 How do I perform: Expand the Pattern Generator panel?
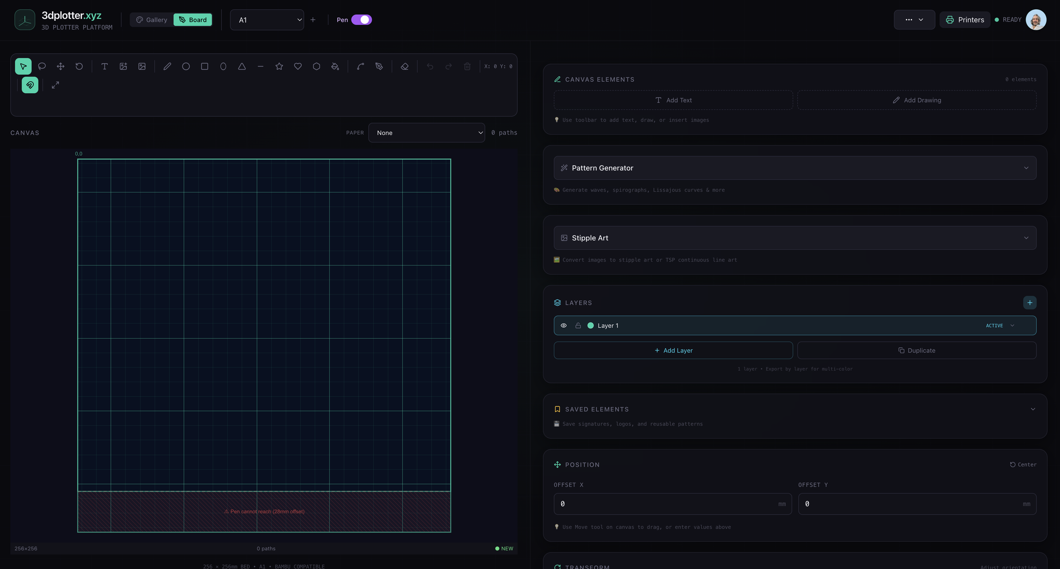pyautogui.click(x=795, y=168)
